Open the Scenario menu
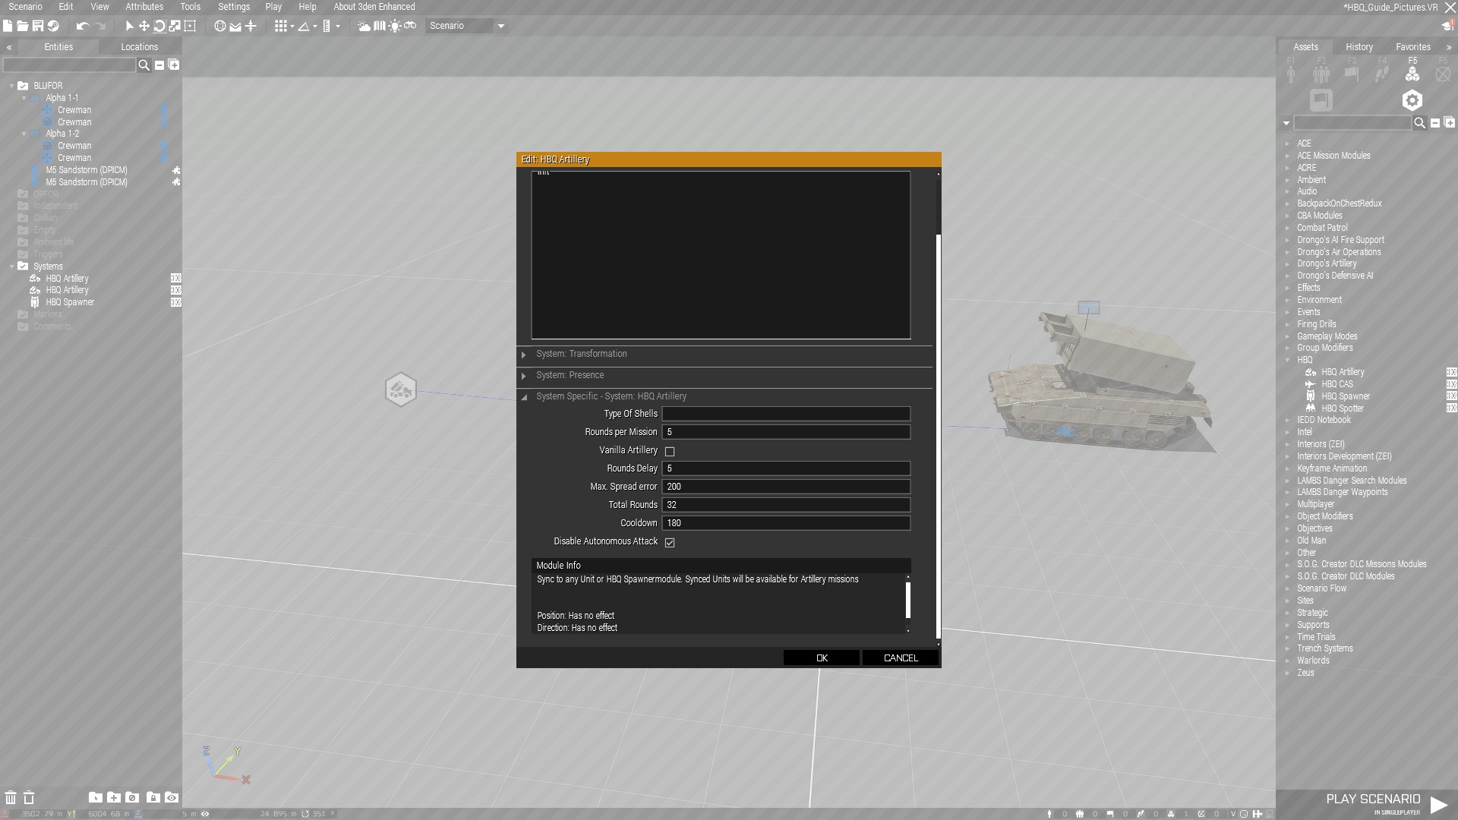This screenshot has height=820, width=1458. (x=25, y=7)
